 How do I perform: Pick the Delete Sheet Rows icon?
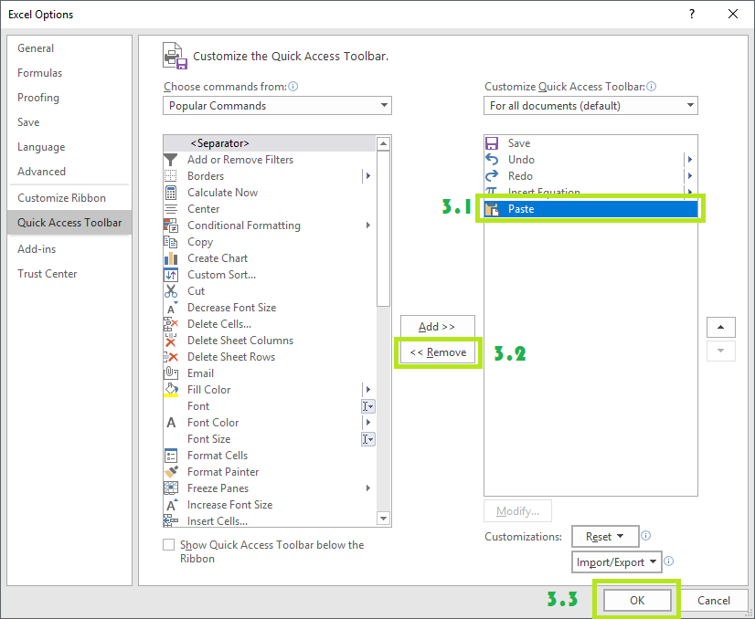pyautogui.click(x=170, y=357)
